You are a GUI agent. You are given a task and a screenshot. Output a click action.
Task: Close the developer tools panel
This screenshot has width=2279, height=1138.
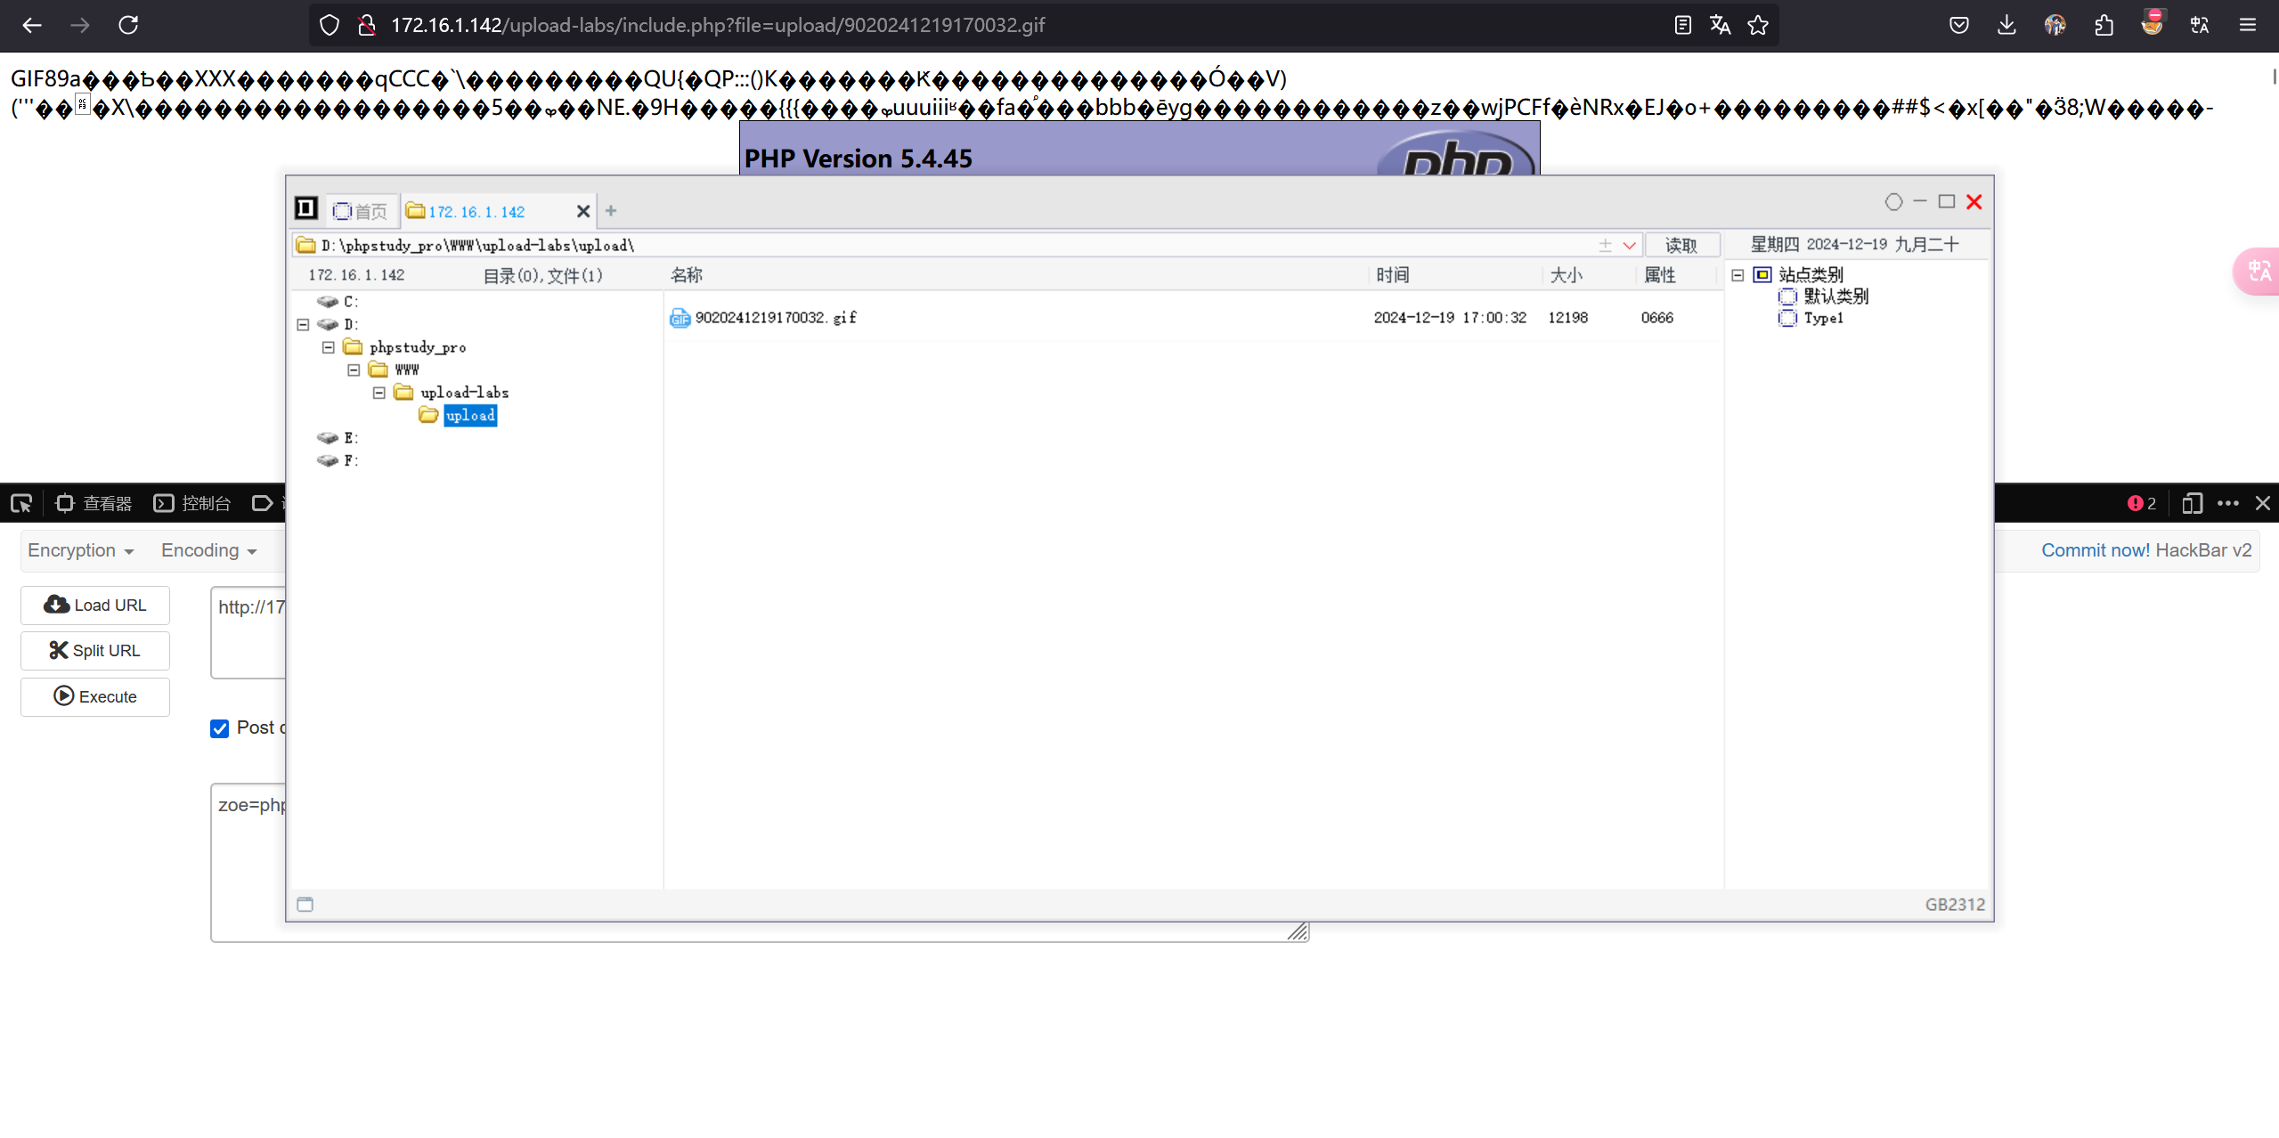pos(2263,503)
